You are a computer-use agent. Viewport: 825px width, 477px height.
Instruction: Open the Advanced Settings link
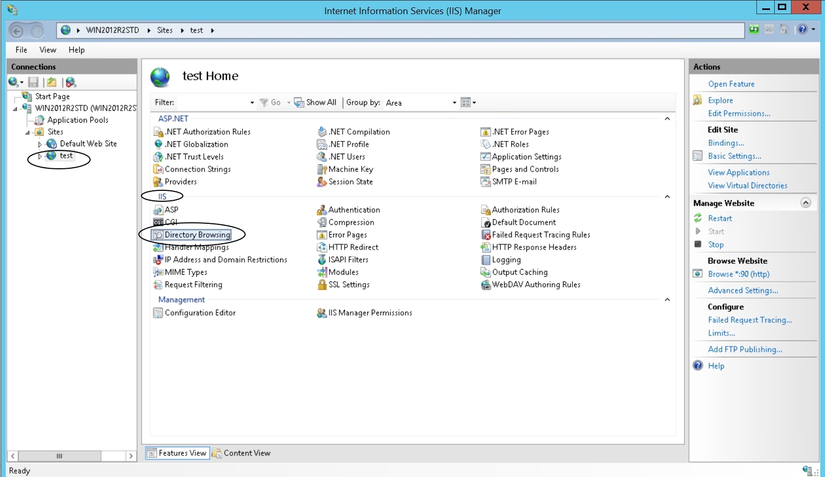pos(743,290)
